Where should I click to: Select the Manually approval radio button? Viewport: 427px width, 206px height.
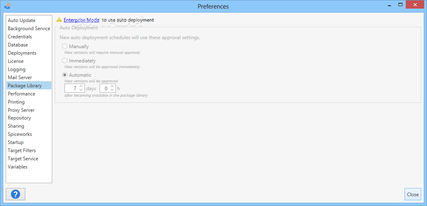[65, 46]
